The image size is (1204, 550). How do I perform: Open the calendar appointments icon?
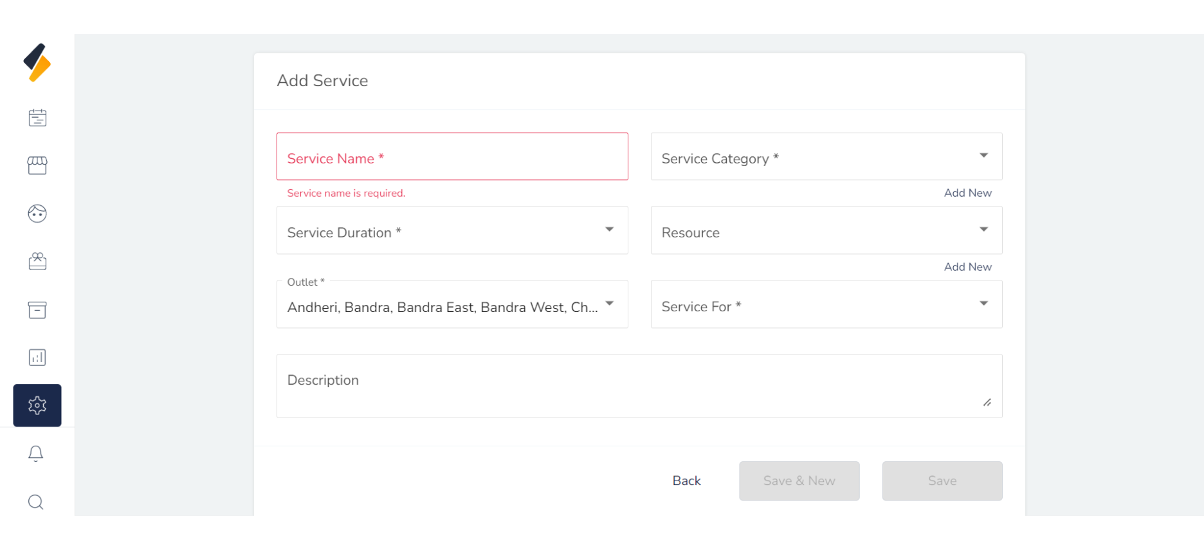pos(37,118)
